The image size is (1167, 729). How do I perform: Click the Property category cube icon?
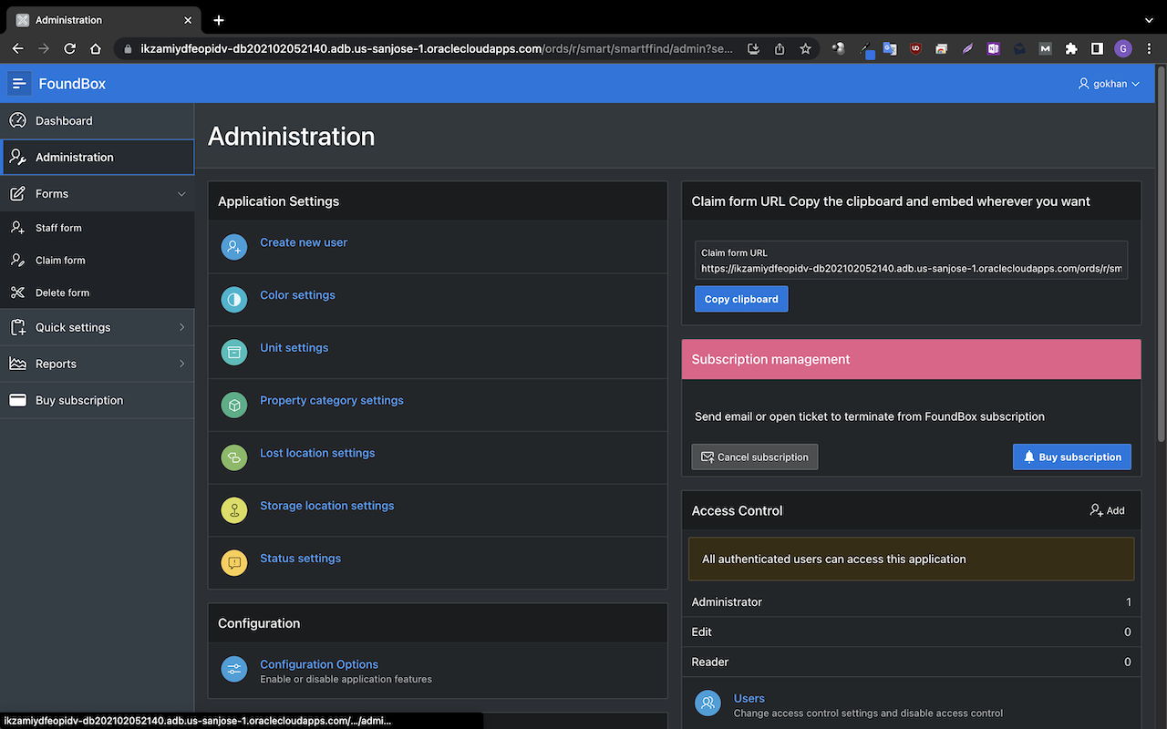tap(234, 406)
